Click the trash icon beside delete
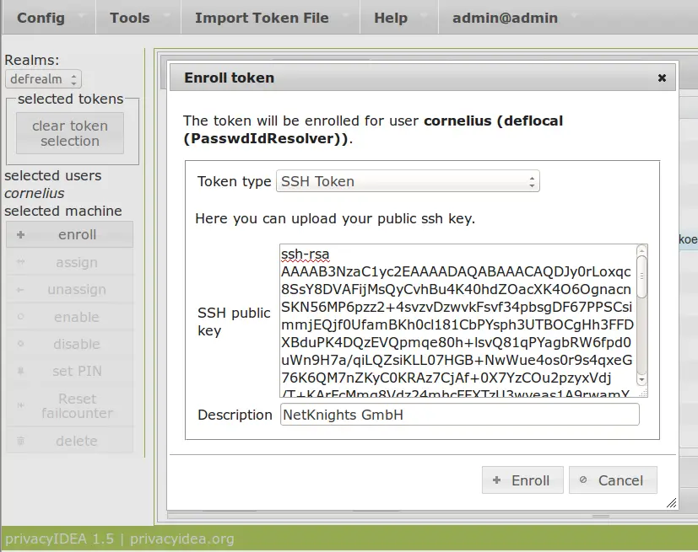Image resolution: width=698 pixels, height=552 pixels. (20, 441)
